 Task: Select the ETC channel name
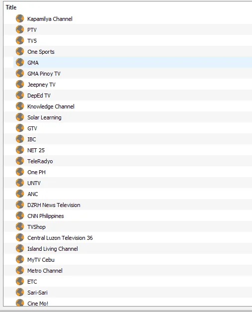(32, 282)
